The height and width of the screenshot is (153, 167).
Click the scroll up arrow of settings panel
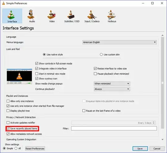coord(162,35)
